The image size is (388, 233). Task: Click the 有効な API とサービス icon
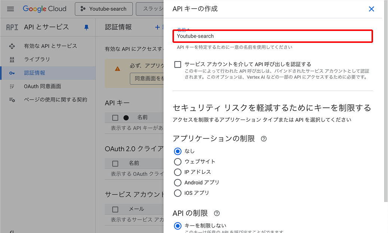coord(12,46)
